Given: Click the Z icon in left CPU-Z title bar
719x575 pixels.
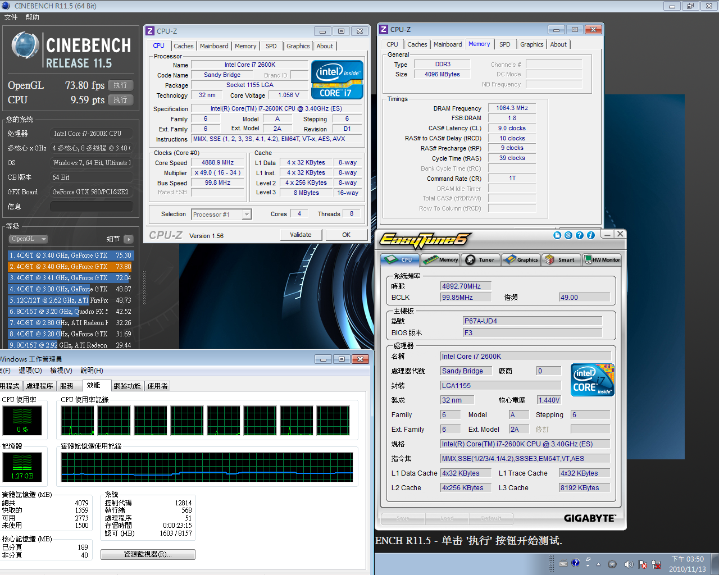Looking at the screenshot, I should 150,31.
